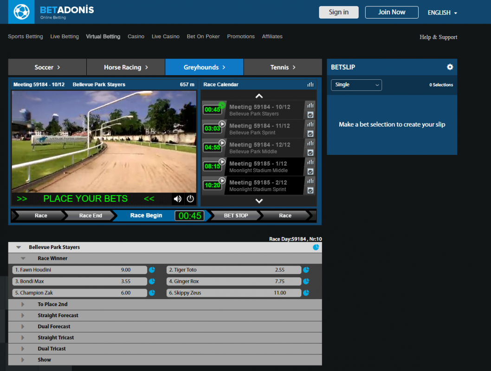
Task: Toggle checkbox for Meeting 59185 - 2/12
Action: click(x=310, y=190)
